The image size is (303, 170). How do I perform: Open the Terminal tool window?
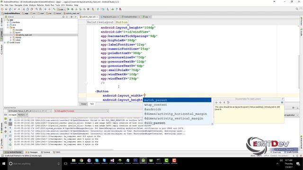point(45,152)
